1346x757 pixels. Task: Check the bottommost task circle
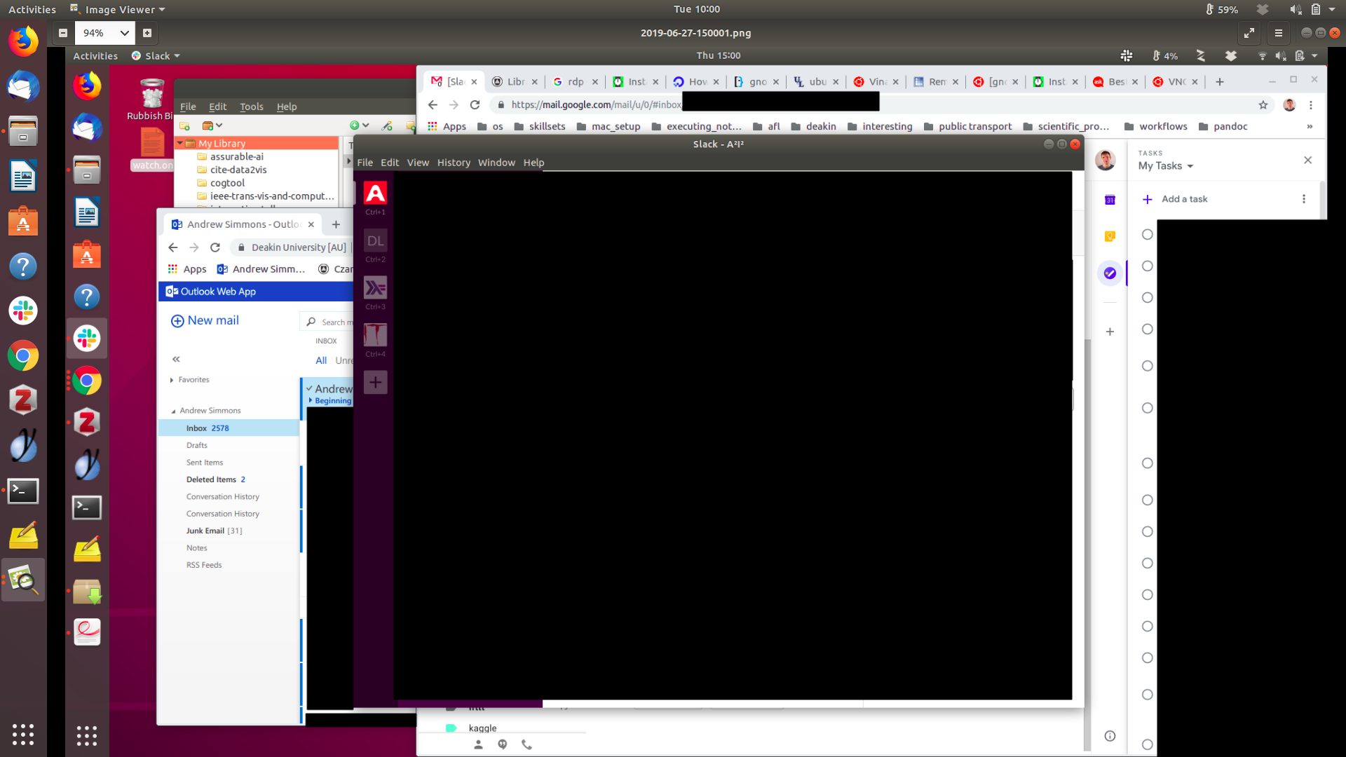pyautogui.click(x=1147, y=744)
